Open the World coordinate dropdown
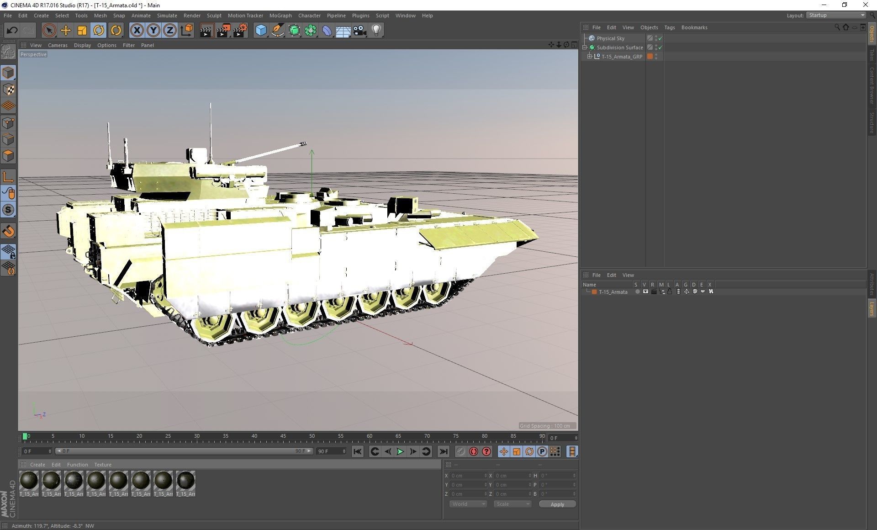Screen dimensions: 877x530 [x=468, y=504]
